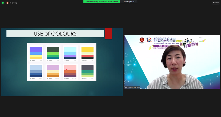Viewport: 221px width, 117px height.
Task: Select the charcoal and green palette
Action: click(x=87, y=71)
